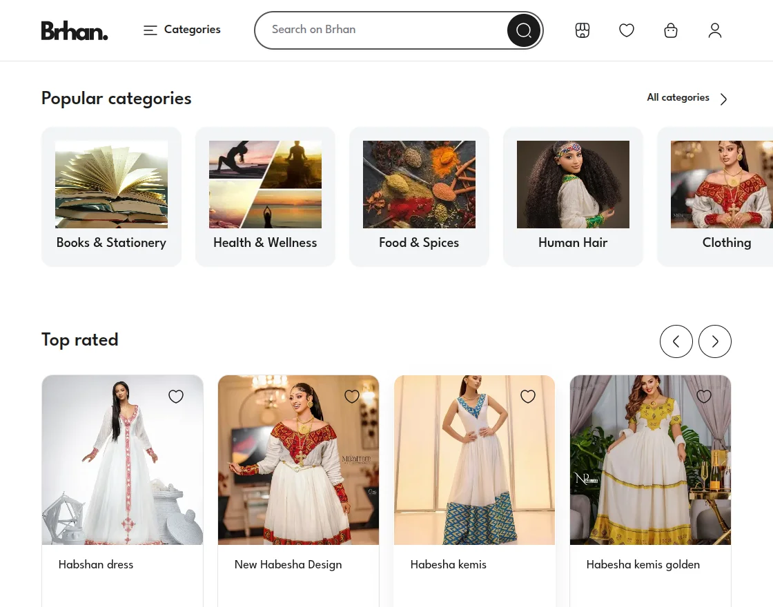Go back in Top rated using left arrow
This screenshot has width=773, height=607.
point(676,341)
